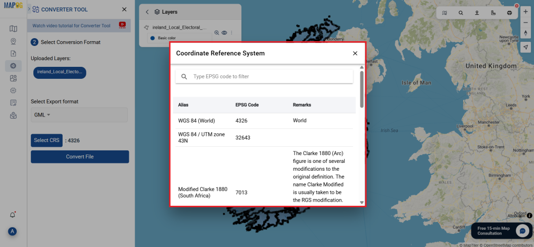Image resolution: width=534 pixels, height=247 pixels.
Task: Click the polygon icon beside ireland layer
Action: click(147, 27)
